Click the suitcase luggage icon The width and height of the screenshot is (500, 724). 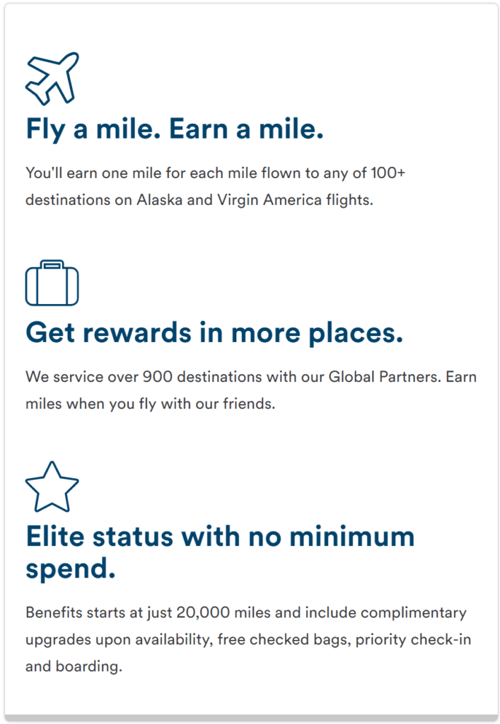pos(52,283)
